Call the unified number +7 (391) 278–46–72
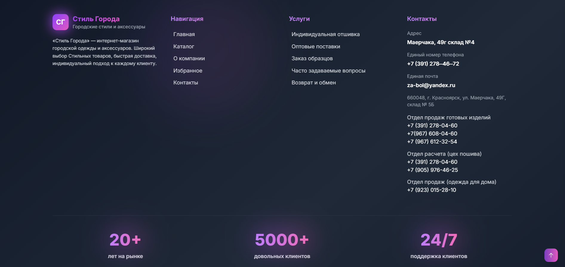 point(433,64)
